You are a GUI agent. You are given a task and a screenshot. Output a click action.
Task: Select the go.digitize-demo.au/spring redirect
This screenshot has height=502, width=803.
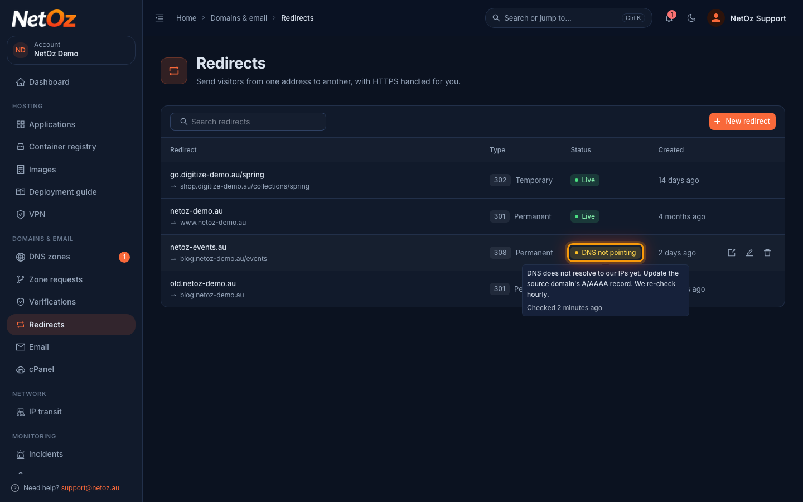click(x=217, y=175)
